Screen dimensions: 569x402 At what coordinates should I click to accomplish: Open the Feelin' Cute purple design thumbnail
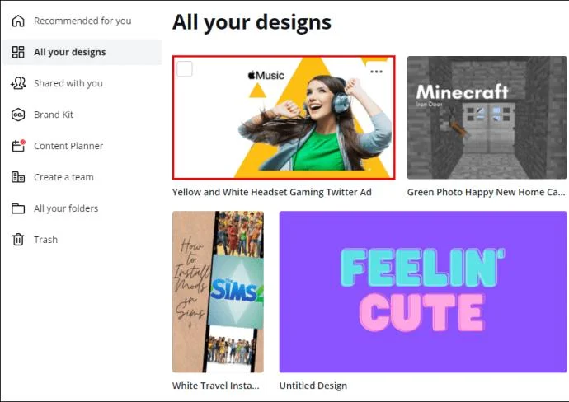tap(423, 292)
